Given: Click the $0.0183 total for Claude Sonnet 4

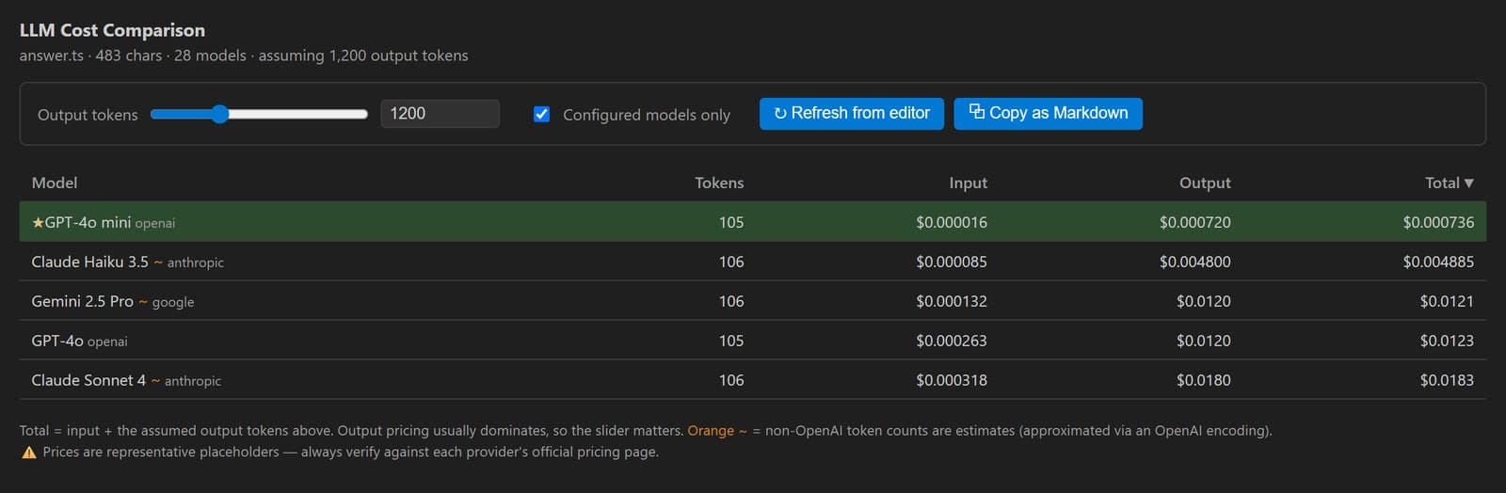Looking at the screenshot, I should click(1447, 380).
